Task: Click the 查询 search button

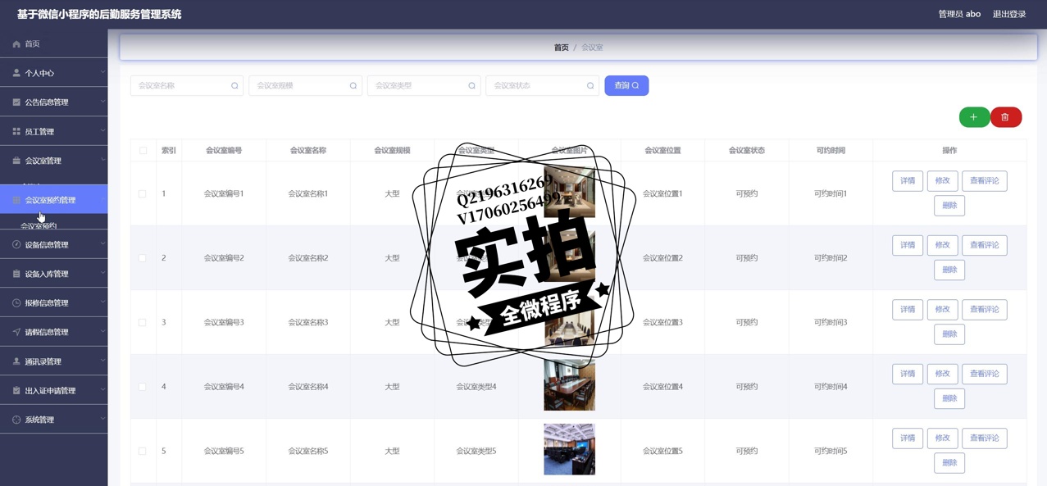Action: pos(626,86)
